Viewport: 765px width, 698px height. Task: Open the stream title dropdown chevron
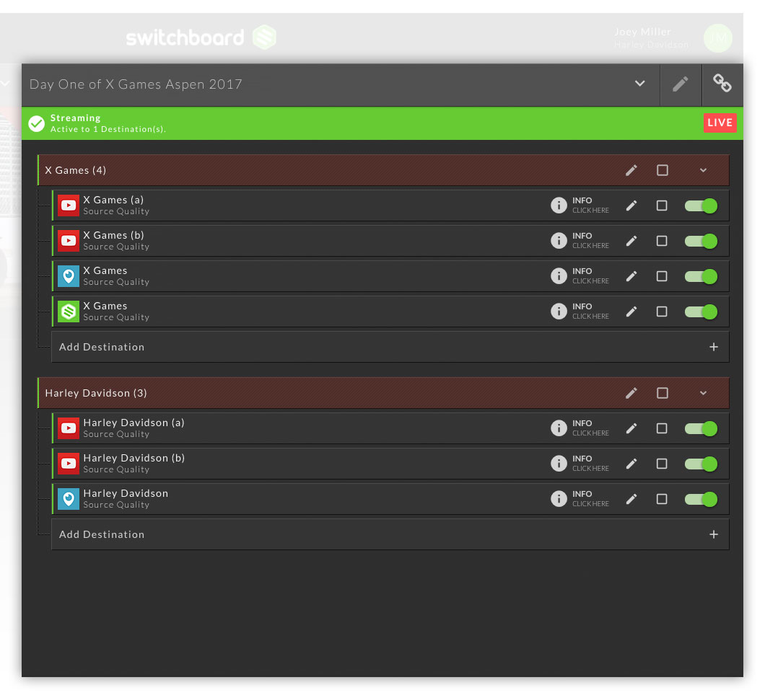point(639,84)
